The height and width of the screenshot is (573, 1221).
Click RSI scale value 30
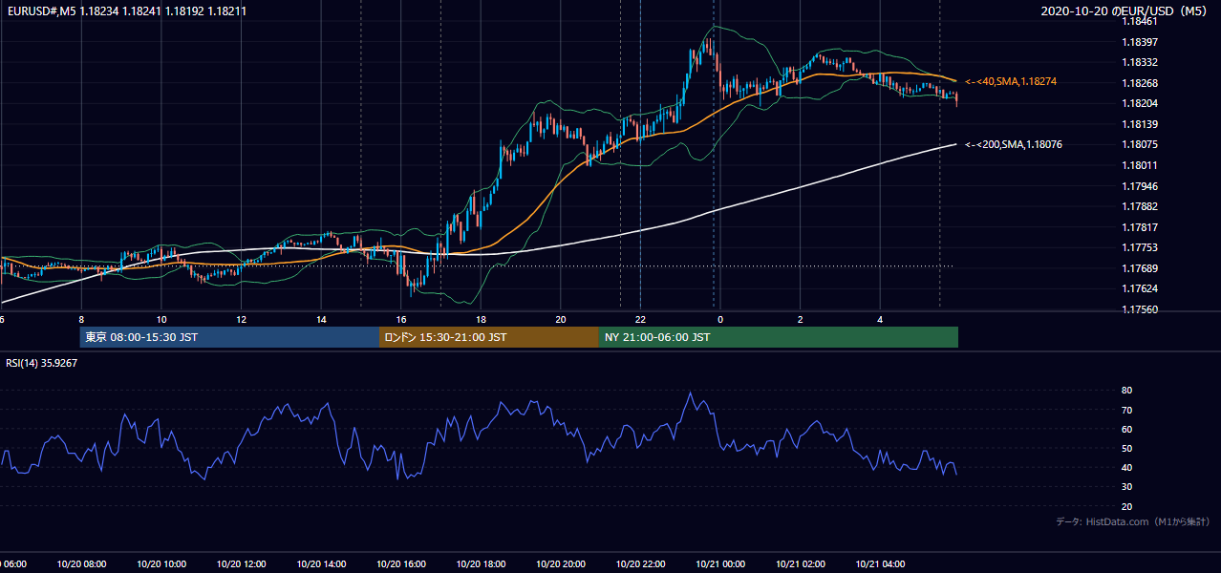click(1127, 487)
